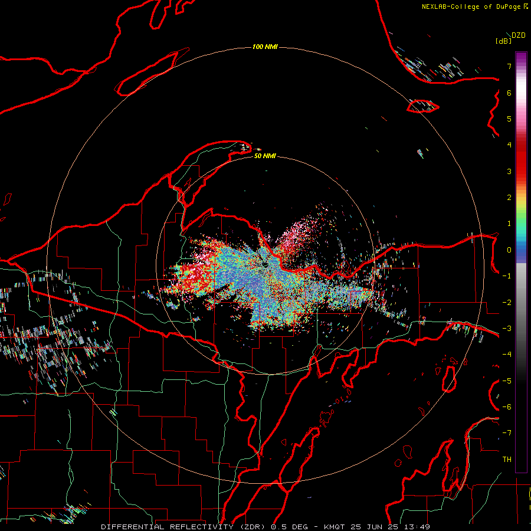Click the 7 value on the scale
Image resolution: width=531 pixels, height=531 pixels.
(509, 66)
